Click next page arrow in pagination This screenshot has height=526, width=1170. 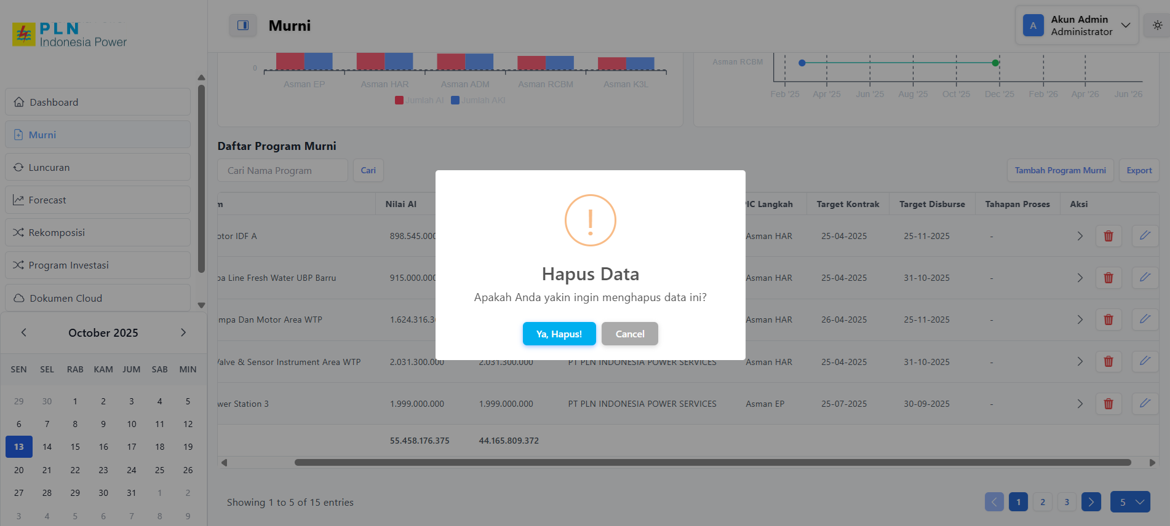point(1091,502)
